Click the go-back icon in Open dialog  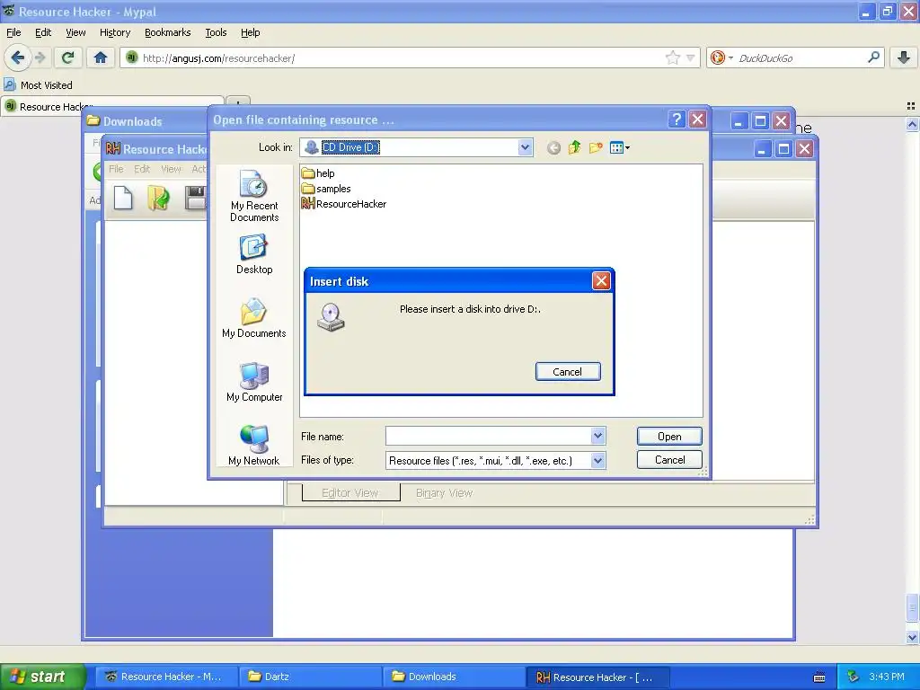(553, 148)
